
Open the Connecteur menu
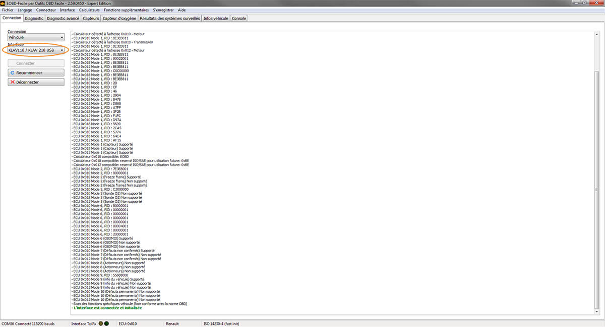[x=46, y=10]
